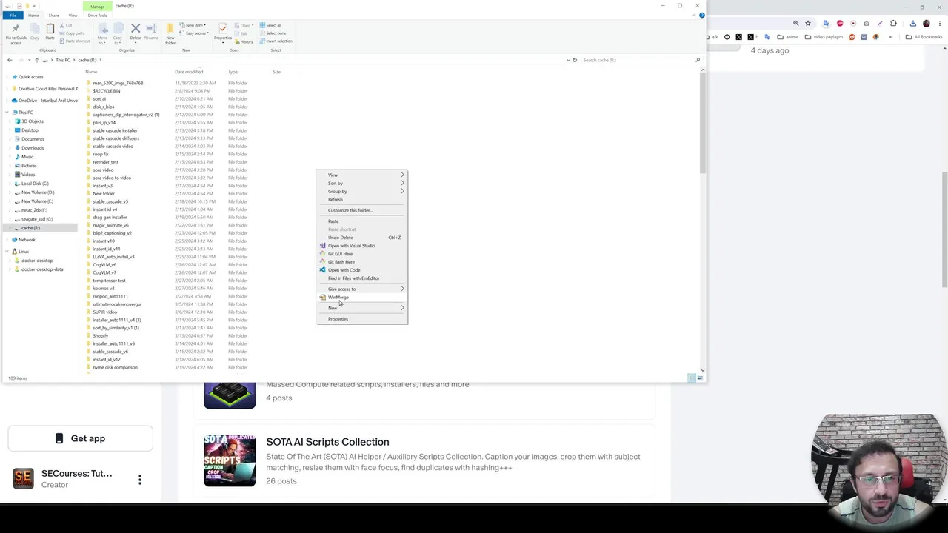948x533 pixels.
Task: Show more Chrome bookmarks chevron
Action: point(891,37)
